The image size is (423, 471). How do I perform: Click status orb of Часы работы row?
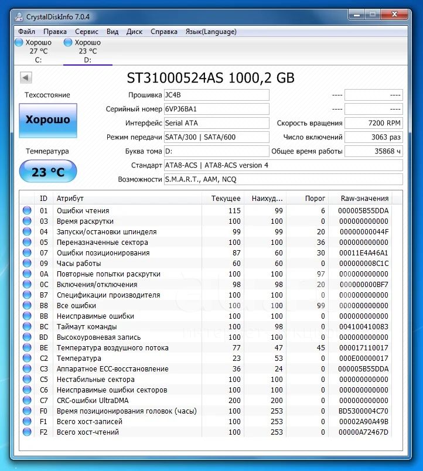point(27,263)
